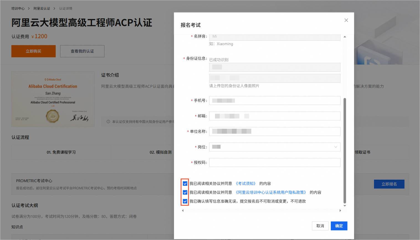Open the Alibaba Cloud Certification certificate thumbnail
The image size is (420, 240).
(53, 99)
